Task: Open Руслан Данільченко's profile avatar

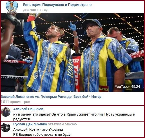Action: 6,128
